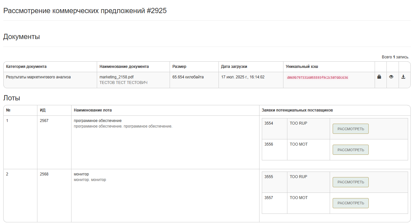Click the Результаты маркетингового анализа category cell

click(38, 77)
